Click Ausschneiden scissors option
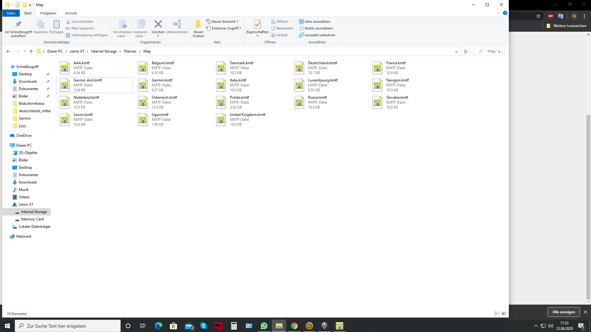Image resolution: width=591 pixels, height=332 pixels. pyautogui.click(x=80, y=22)
